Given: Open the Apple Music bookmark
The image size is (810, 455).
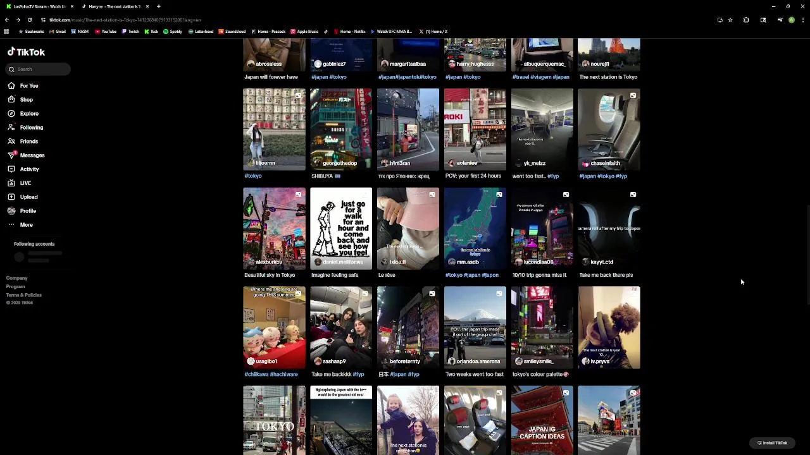Looking at the screenshot, I should [x=304, y=32].
